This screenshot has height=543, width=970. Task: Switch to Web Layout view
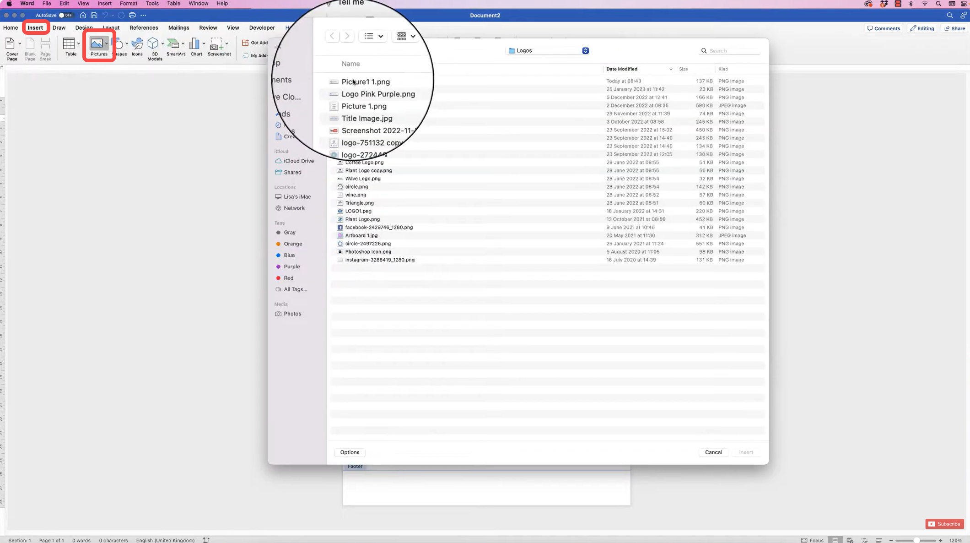click(x=850, y=540)
